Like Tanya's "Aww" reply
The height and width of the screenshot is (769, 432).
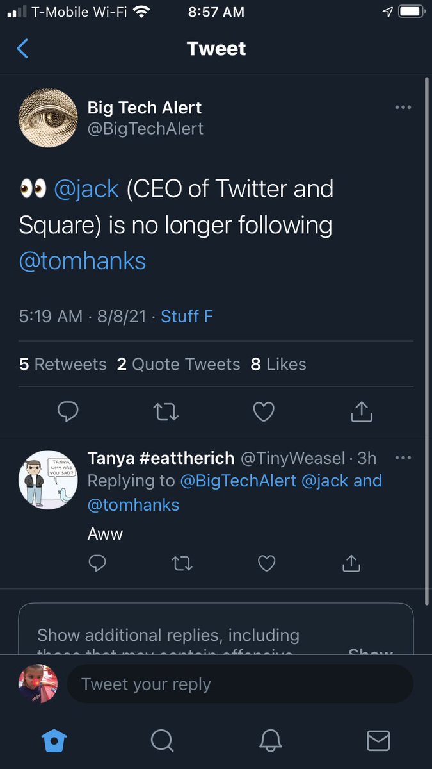pyautogui.click(x=266, y=563)
